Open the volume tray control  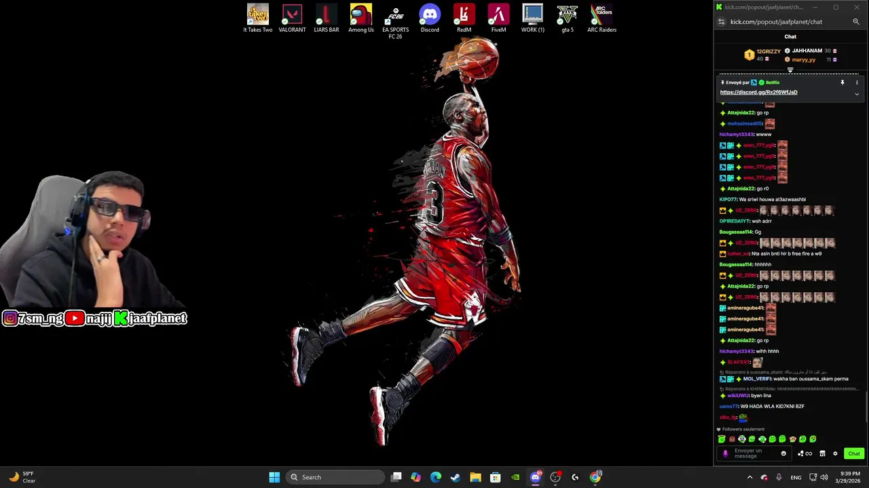(824, 477)
